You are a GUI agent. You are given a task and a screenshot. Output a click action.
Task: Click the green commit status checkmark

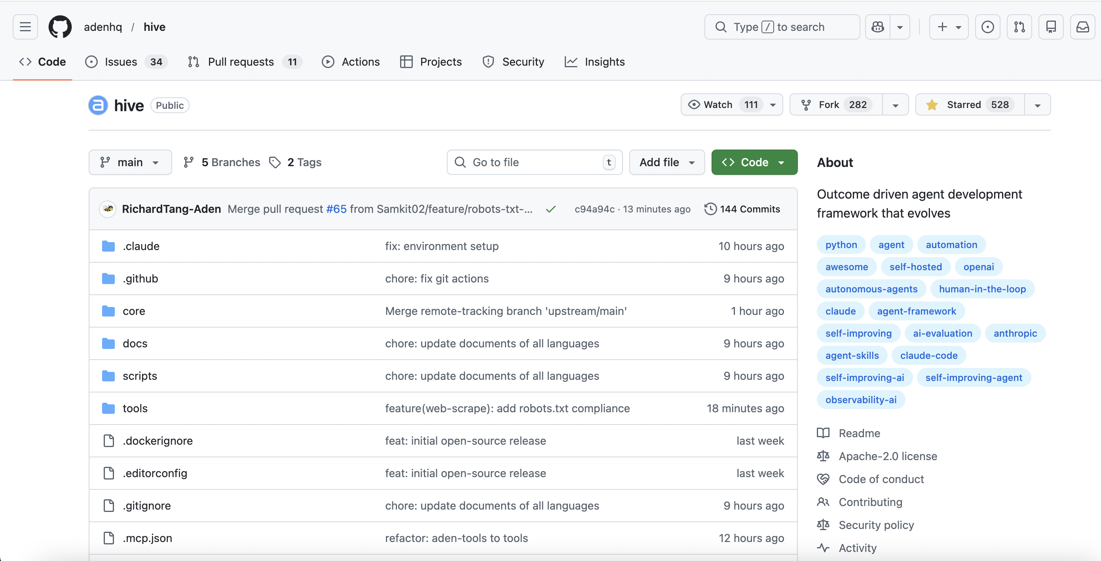click(x=551, y=209)
